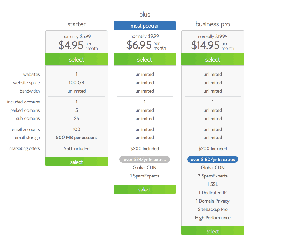The height and width of the screenshot is (241, 291).
Task: Click the business pro plan heading
Action: [213, 24]
